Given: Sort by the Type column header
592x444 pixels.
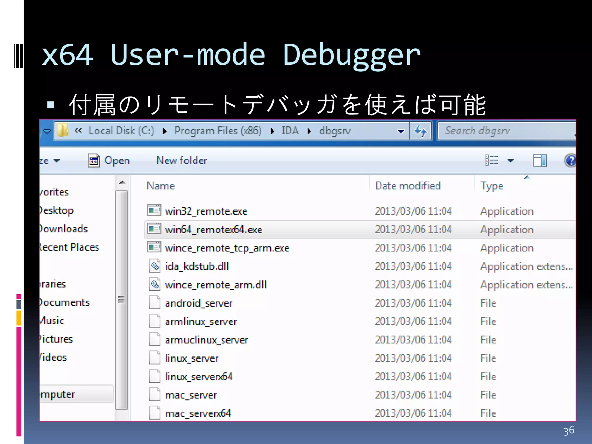Looking at the screenshot, I should (x=492, y=186).
